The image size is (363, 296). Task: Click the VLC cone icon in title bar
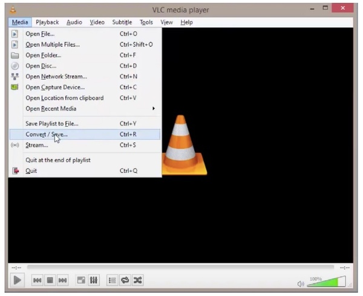click(x=13, y=10)
